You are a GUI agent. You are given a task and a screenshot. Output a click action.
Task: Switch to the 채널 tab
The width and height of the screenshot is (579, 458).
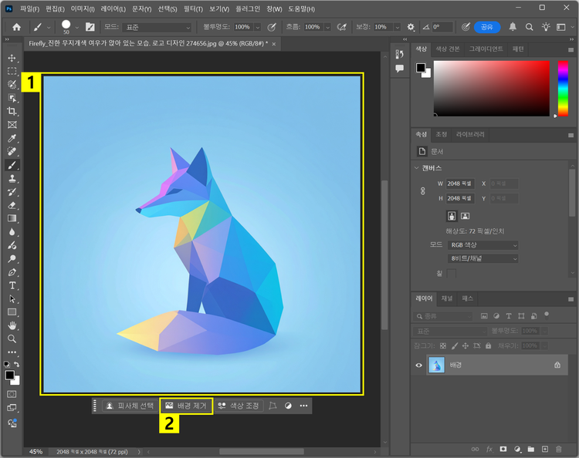(447, 298)
